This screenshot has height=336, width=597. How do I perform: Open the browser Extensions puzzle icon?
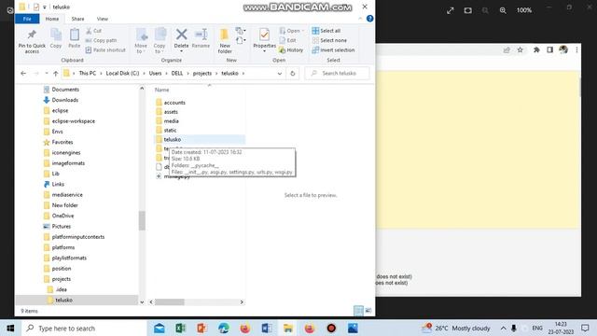[x=536, y=49]
